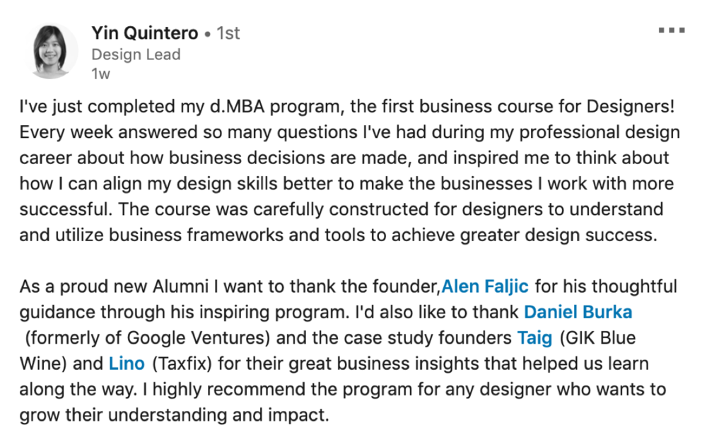This screenshot has width=707, height=430.
Task: Open Daniel Burka formerly of Google Ventures
Action: (578, 312)
